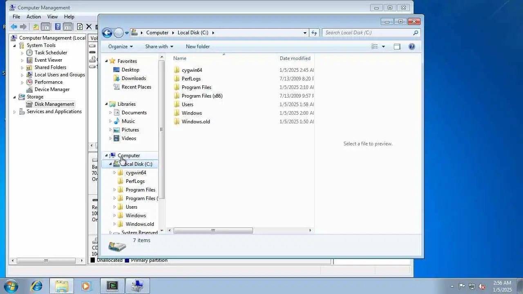Select Recent Places under Favorites

click(x=136, y=87)
